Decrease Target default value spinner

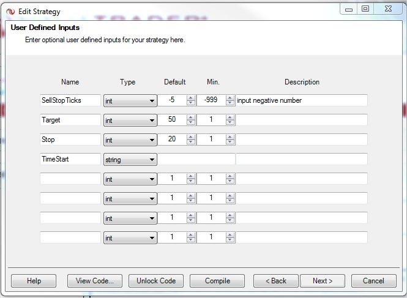tap(190, 122)
